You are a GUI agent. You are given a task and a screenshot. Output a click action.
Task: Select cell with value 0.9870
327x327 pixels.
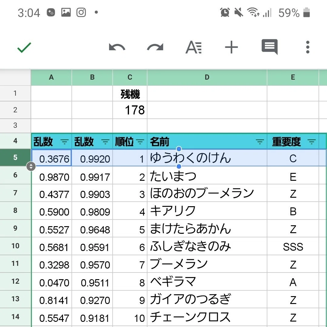[x=51, y=175]
